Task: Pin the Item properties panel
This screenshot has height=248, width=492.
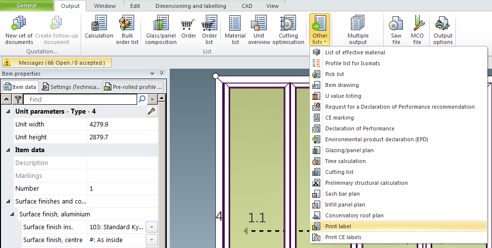Action: [x=161, y=74]
